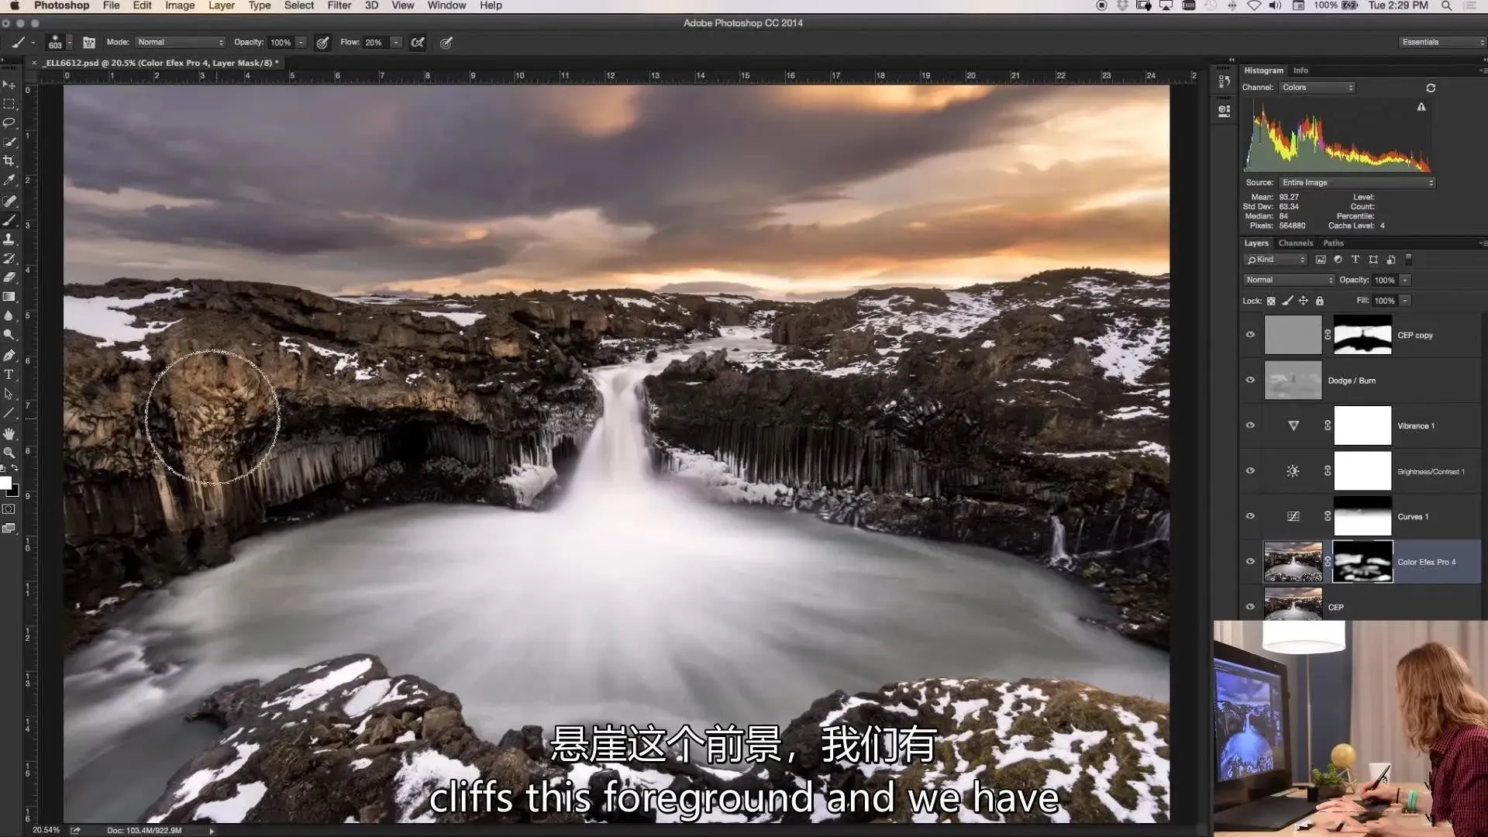The image size is (1488, 837).
Task: Select the Curves 1 layer mask thumbnail
Action: [x=1362, y=516]
